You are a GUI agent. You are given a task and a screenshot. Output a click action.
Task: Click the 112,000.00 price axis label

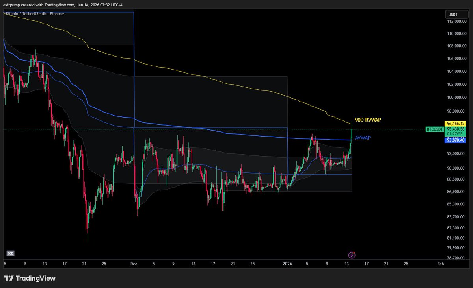tap(456, 22)
